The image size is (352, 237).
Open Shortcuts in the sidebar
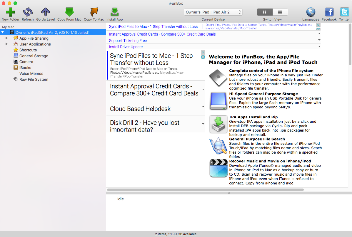point(28,50)
